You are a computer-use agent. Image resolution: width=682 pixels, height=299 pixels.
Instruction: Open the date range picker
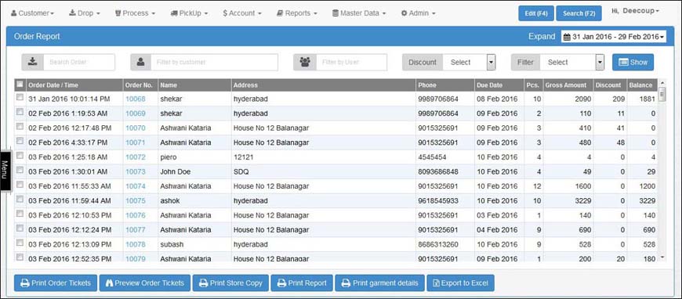tap(614, 37)
